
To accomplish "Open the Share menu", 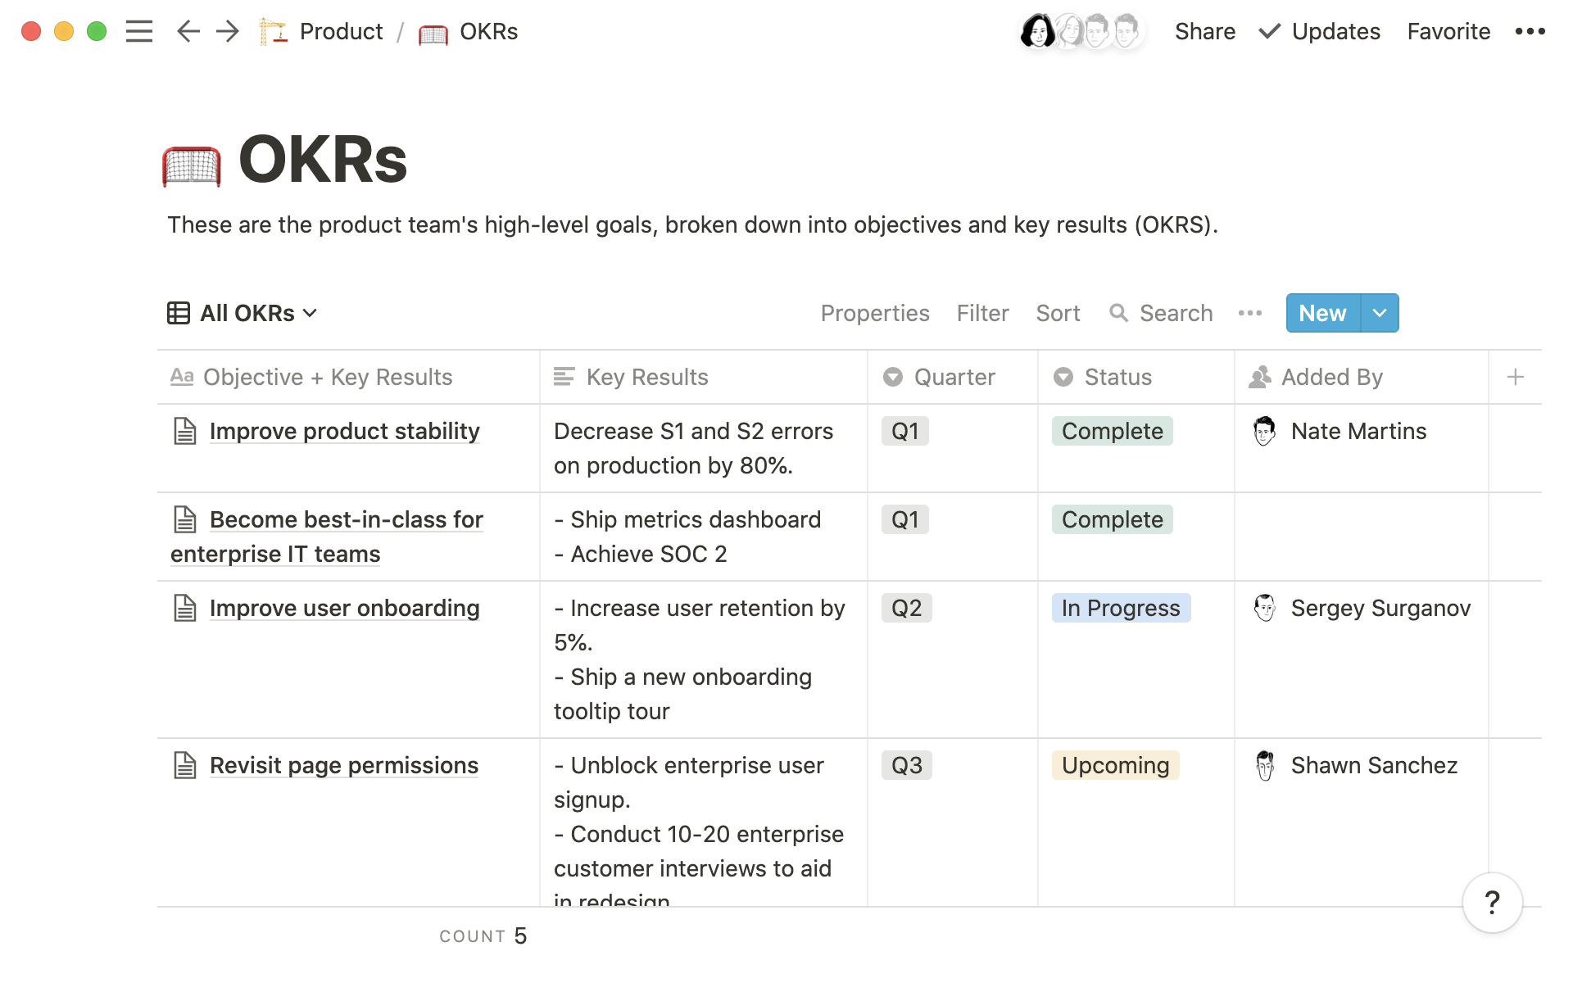I will click(x=1205, y=31).
